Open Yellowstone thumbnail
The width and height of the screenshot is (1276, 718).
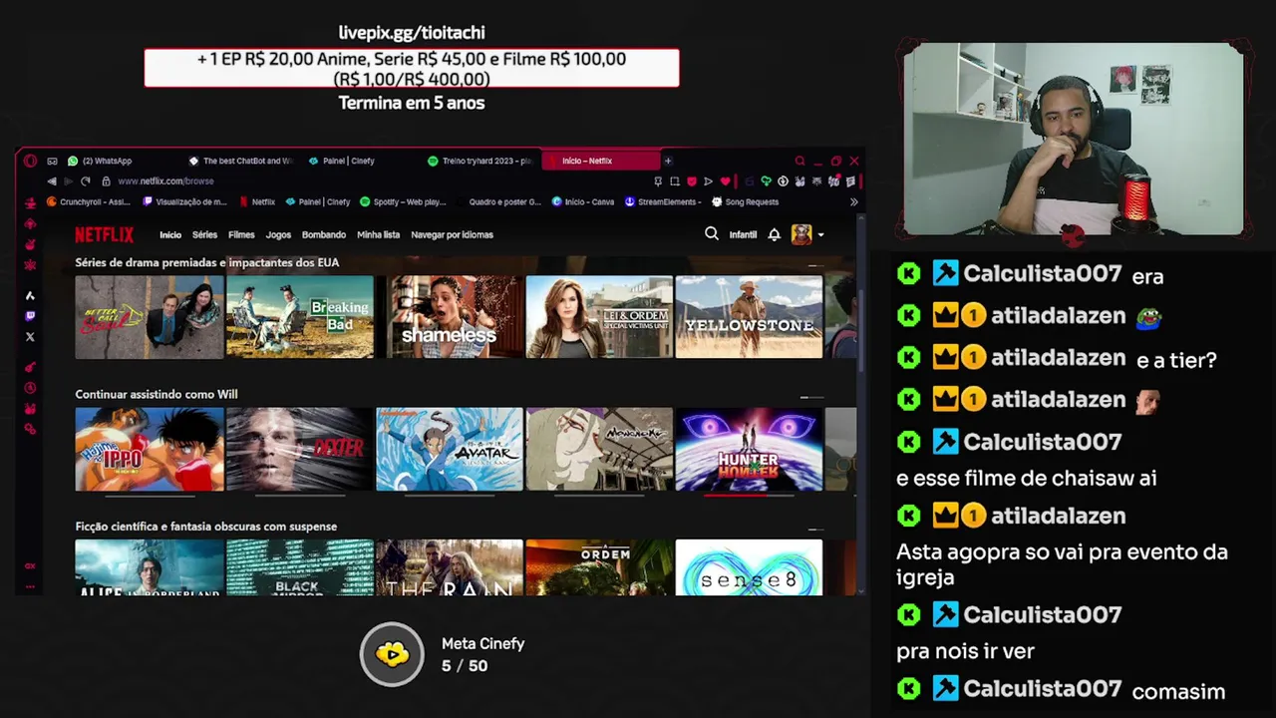tap(750, 317)
